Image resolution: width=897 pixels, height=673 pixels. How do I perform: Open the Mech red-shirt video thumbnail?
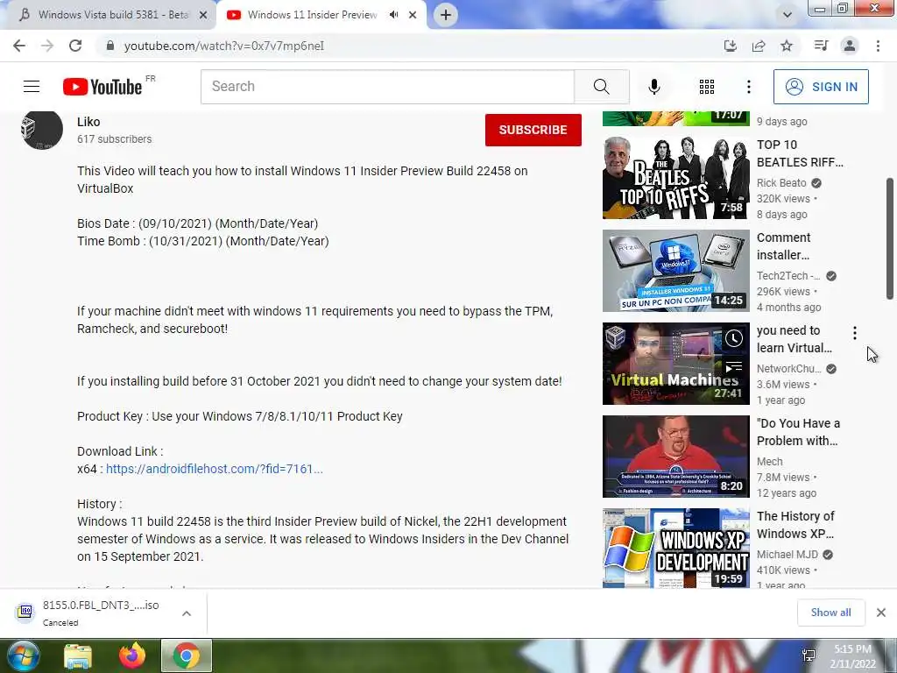pyautogui.click(x=675, y=457)
